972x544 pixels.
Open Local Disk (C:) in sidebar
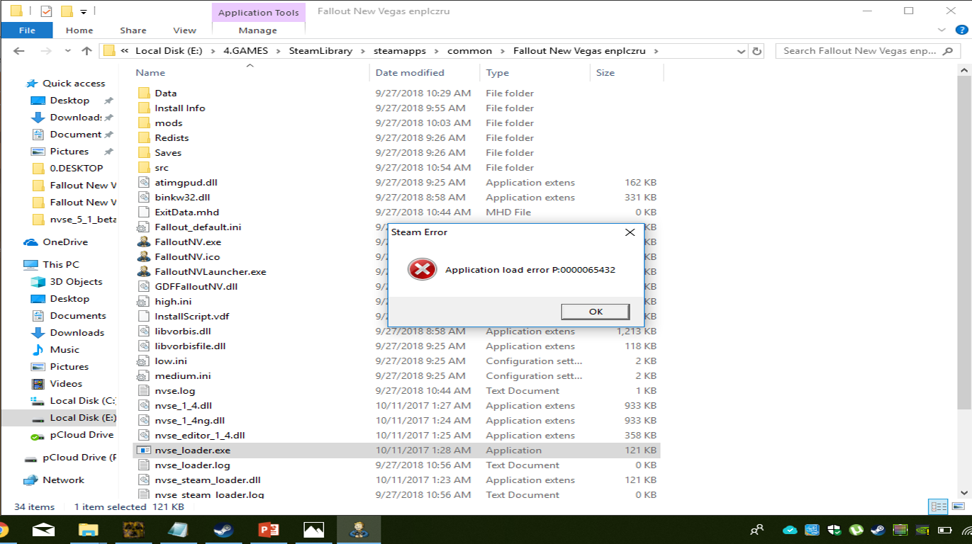(74, 401)
